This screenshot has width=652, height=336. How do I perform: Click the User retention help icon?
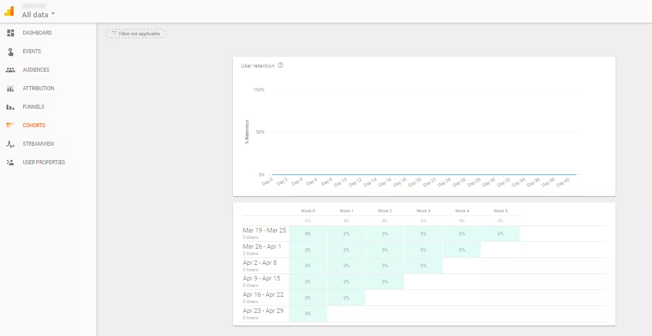click(280, 65)
